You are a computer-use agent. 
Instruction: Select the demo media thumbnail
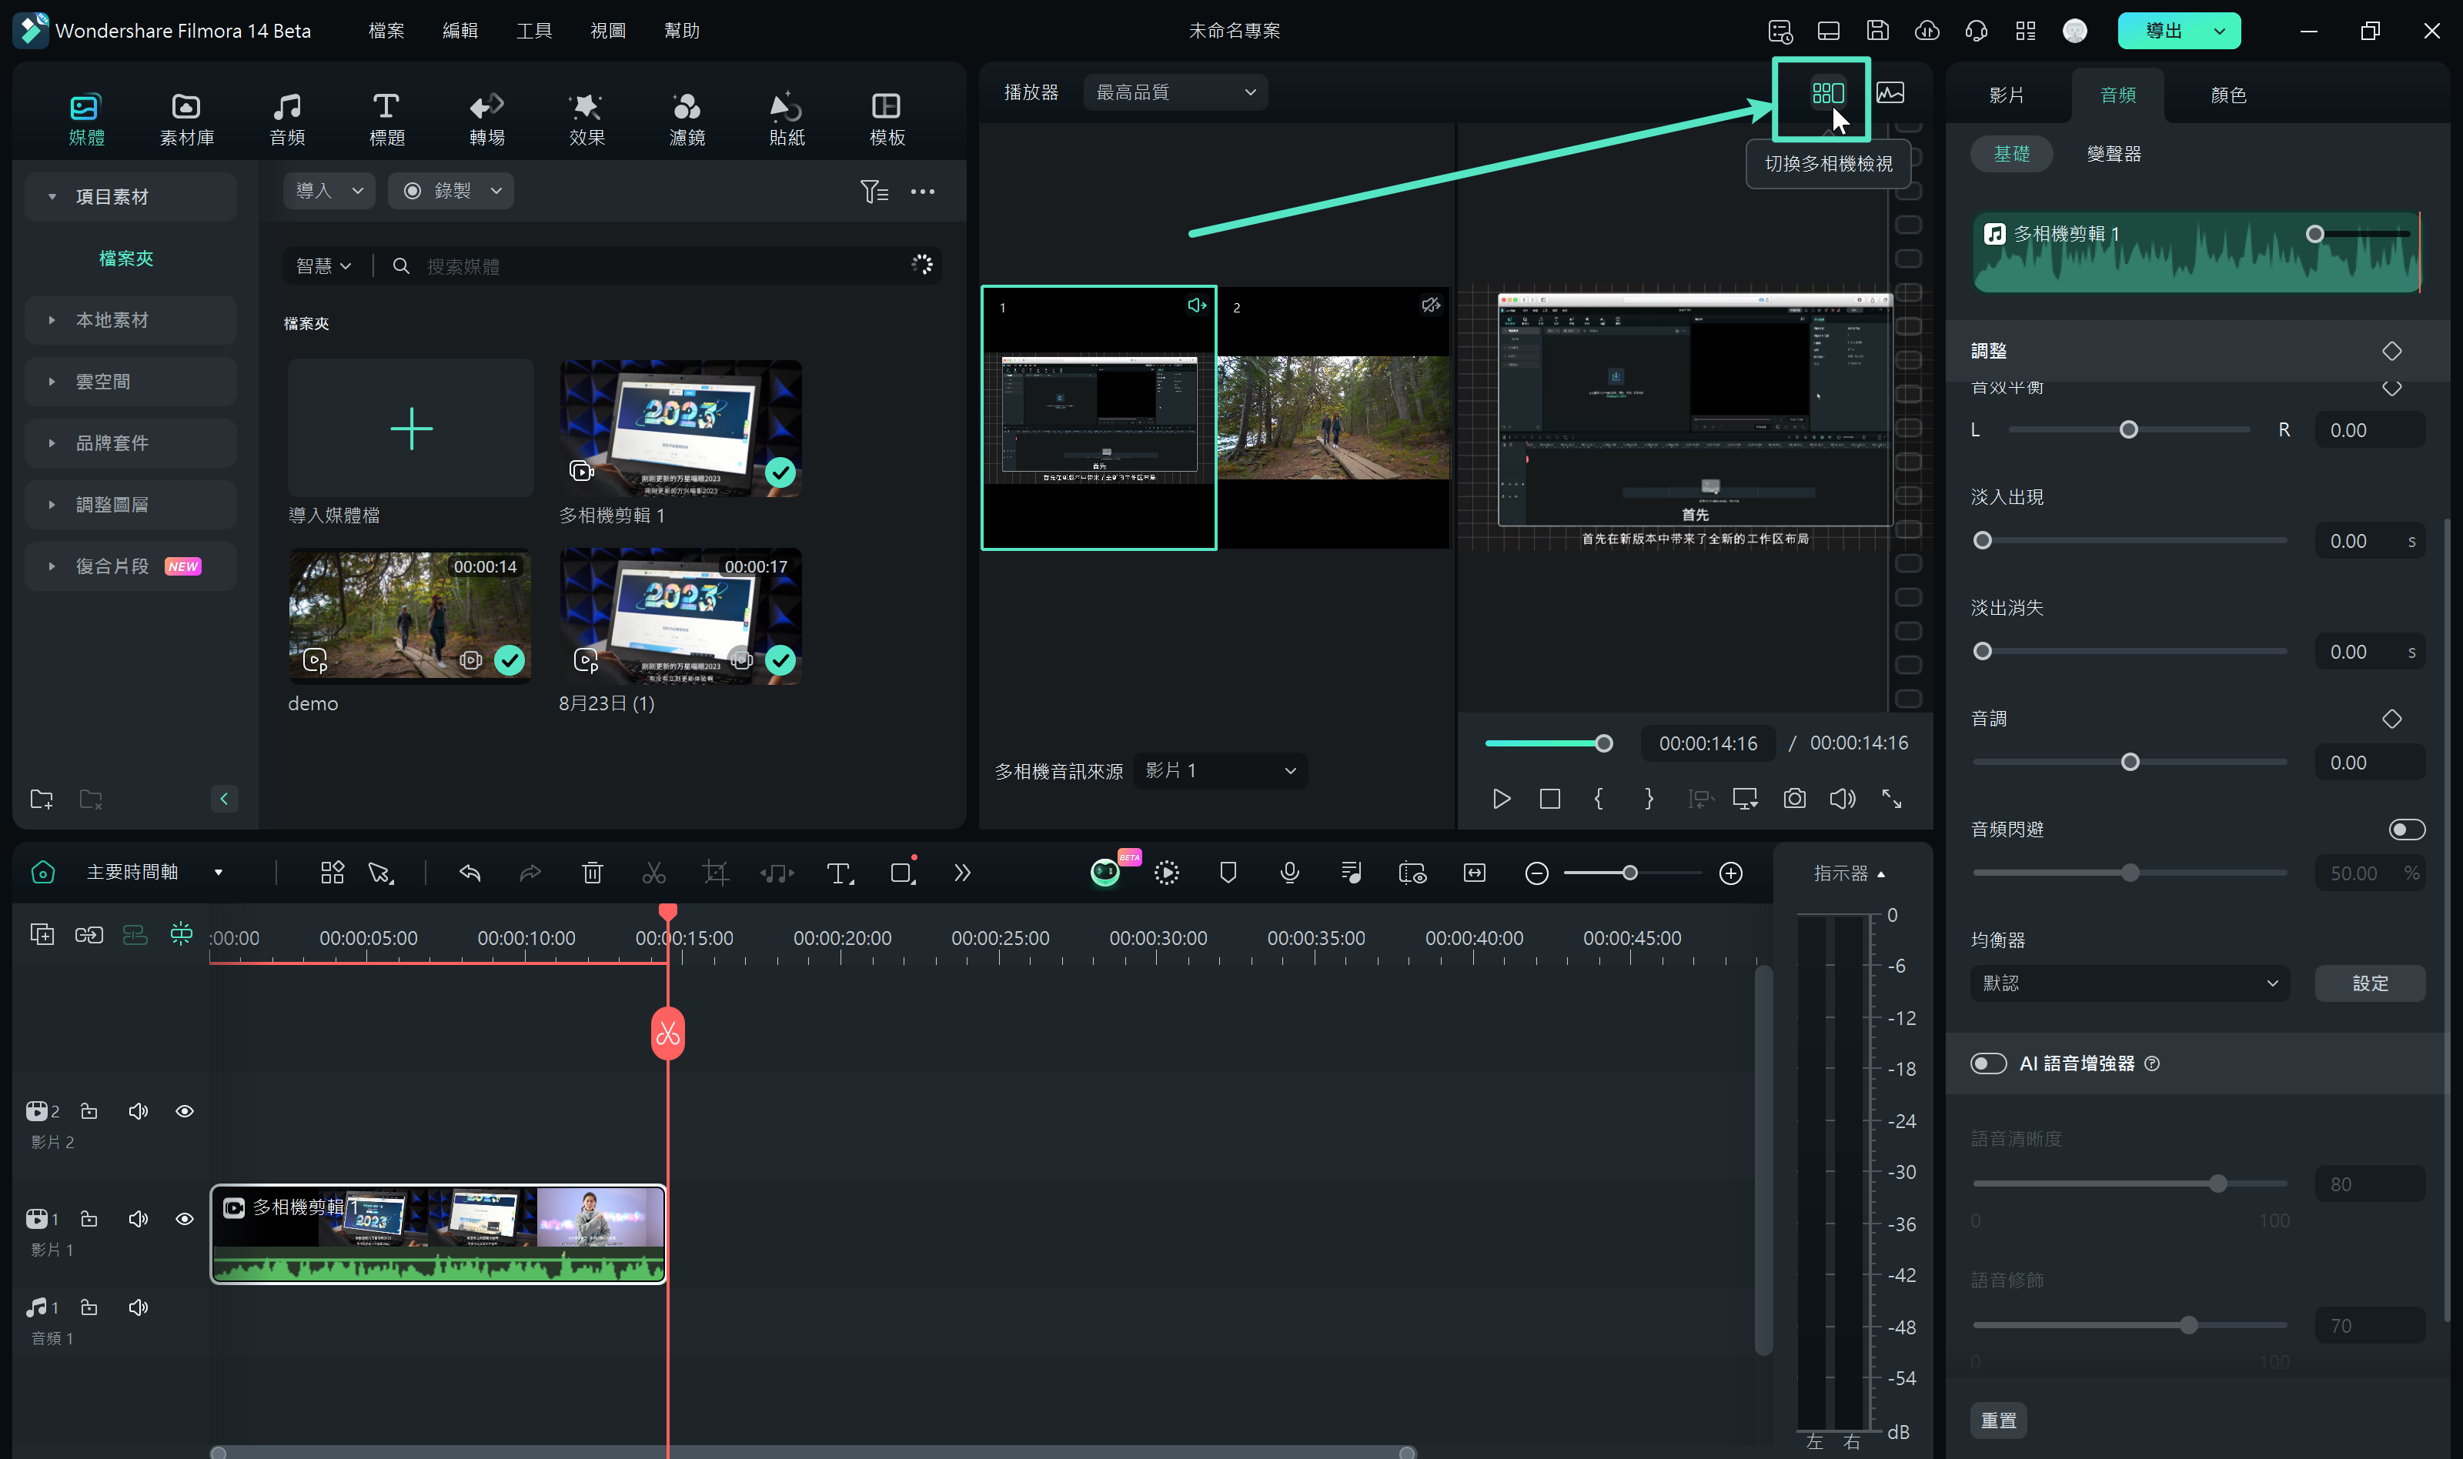click(411, 616)
